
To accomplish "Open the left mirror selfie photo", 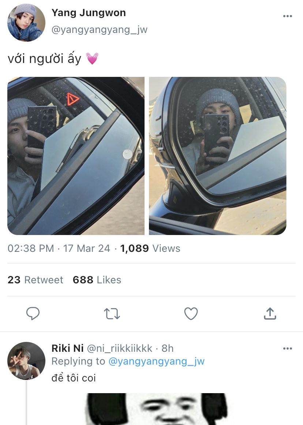I will point(76,156).
